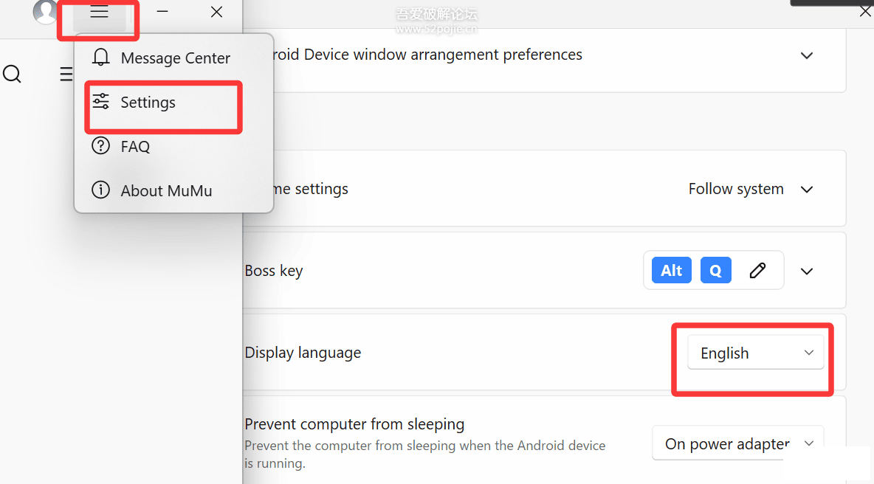Open the hamburger main menu
This screenshot has width=874, height=484.
(x=99, y=12)
